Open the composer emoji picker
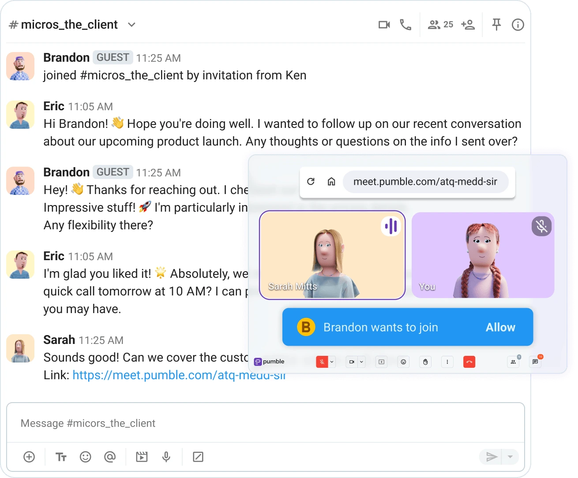The image size is (578, 478). 86,457
